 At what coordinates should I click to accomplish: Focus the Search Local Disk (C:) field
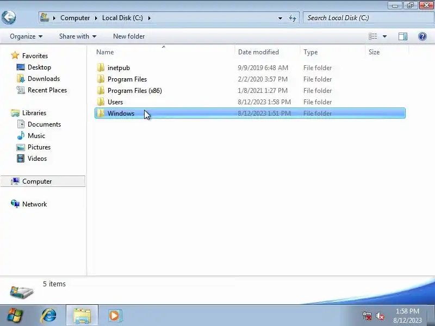369,18
